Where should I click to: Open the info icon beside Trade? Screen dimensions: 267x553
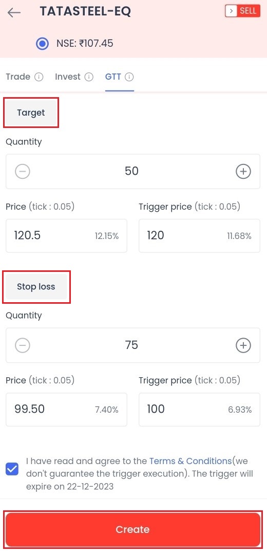[39, 77]
